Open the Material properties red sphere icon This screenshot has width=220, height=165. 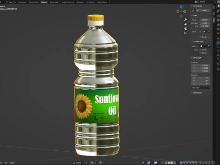[218, 64]
